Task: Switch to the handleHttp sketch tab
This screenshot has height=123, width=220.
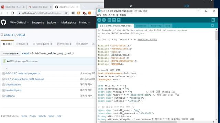Action: click(156, 26)
